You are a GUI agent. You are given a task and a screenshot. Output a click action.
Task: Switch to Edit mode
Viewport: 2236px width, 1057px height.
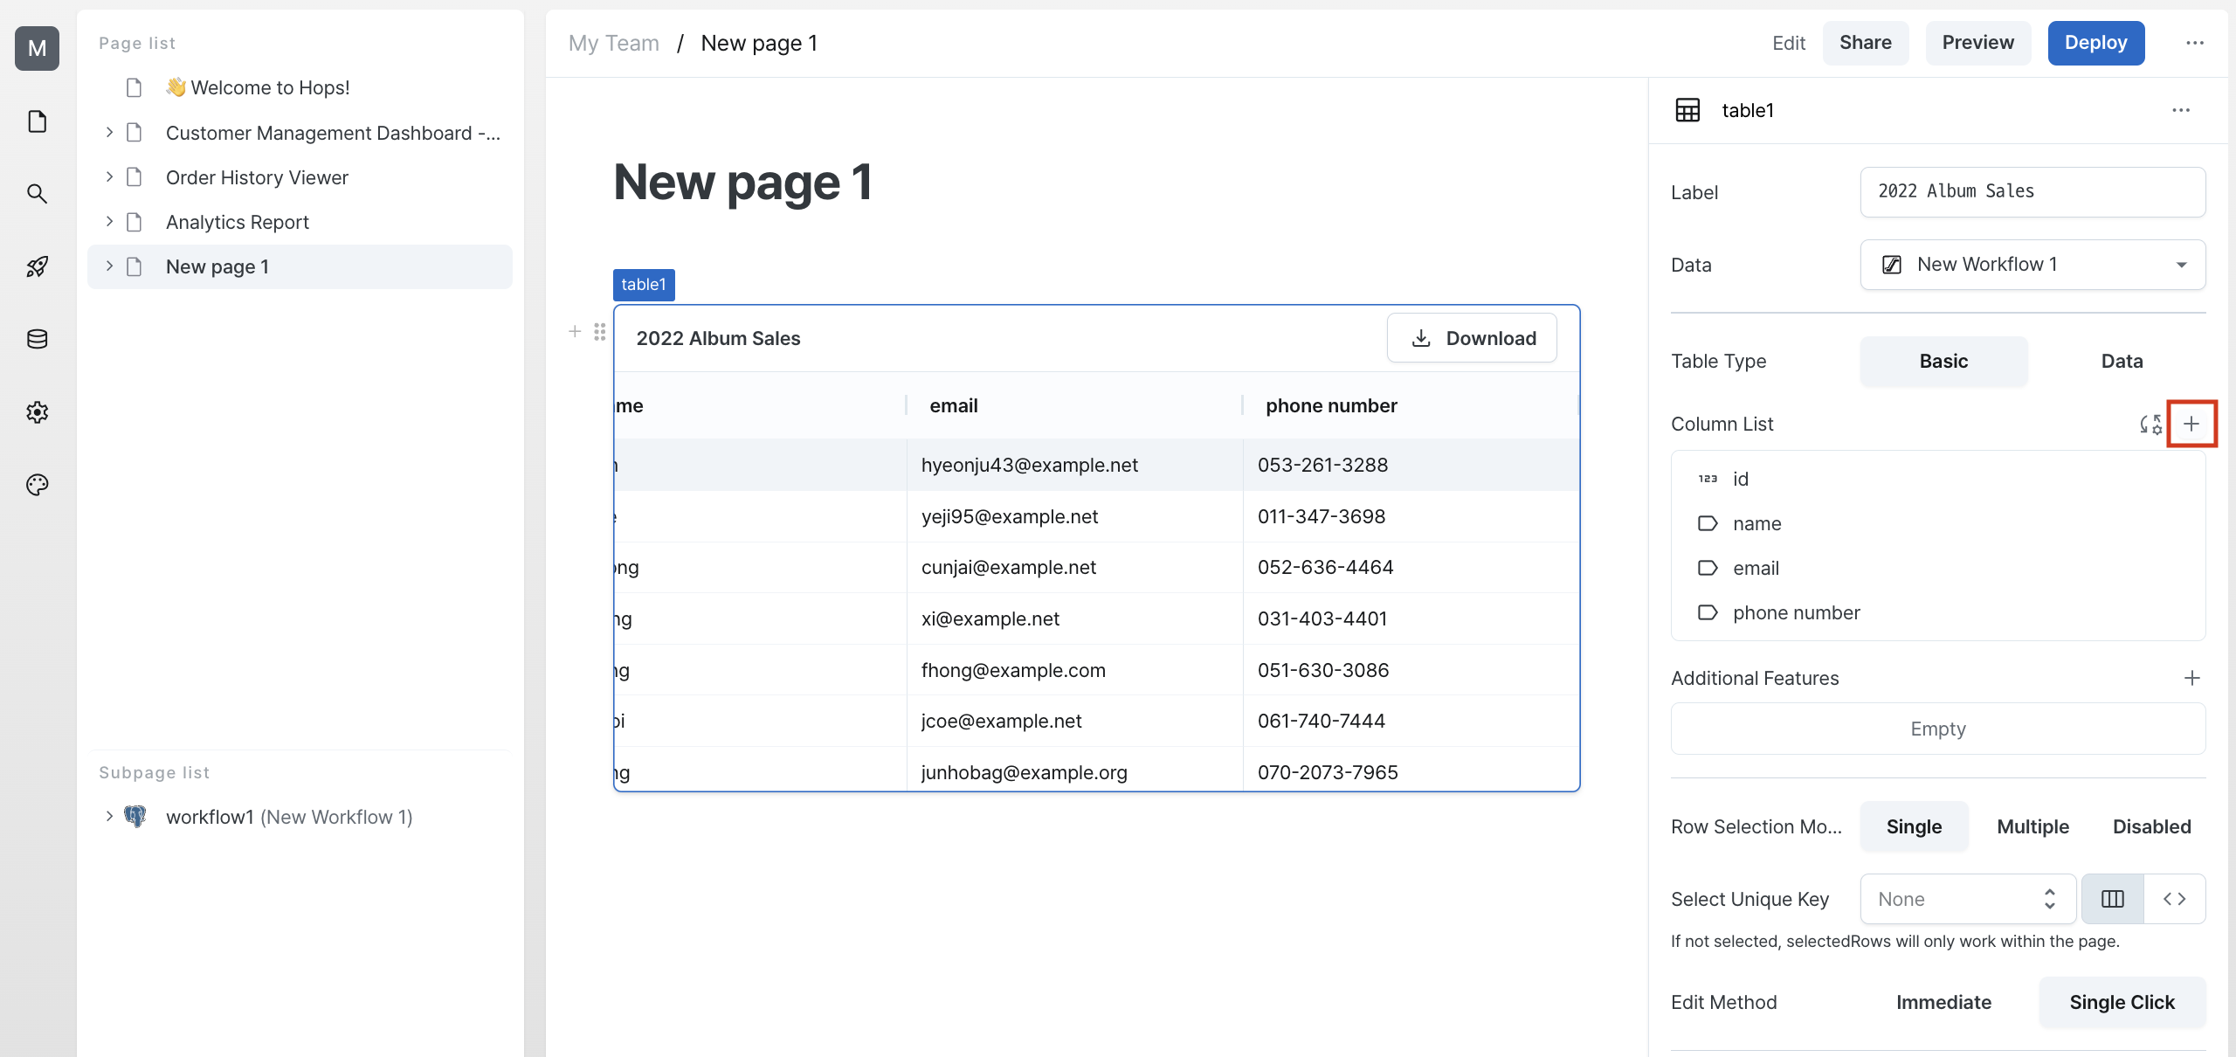pos(1788,43)
